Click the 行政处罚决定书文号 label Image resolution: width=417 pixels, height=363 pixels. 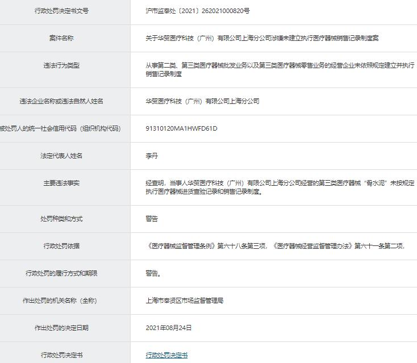[61, 11]
